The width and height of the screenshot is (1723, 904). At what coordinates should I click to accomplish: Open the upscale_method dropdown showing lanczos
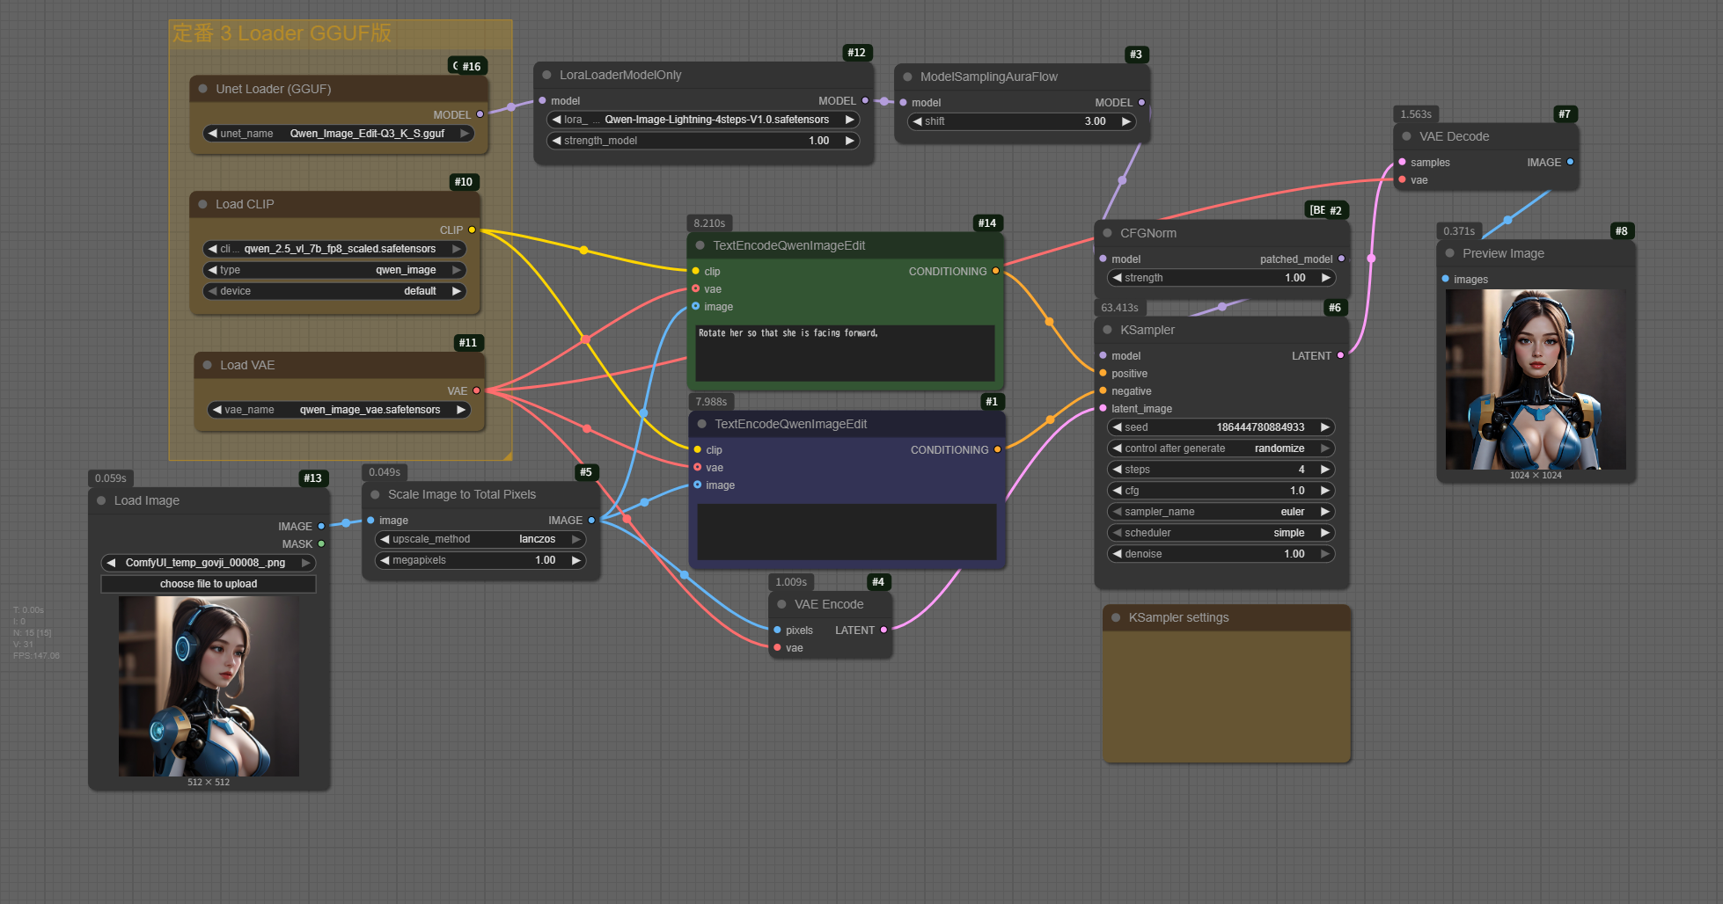click(480, 539)
